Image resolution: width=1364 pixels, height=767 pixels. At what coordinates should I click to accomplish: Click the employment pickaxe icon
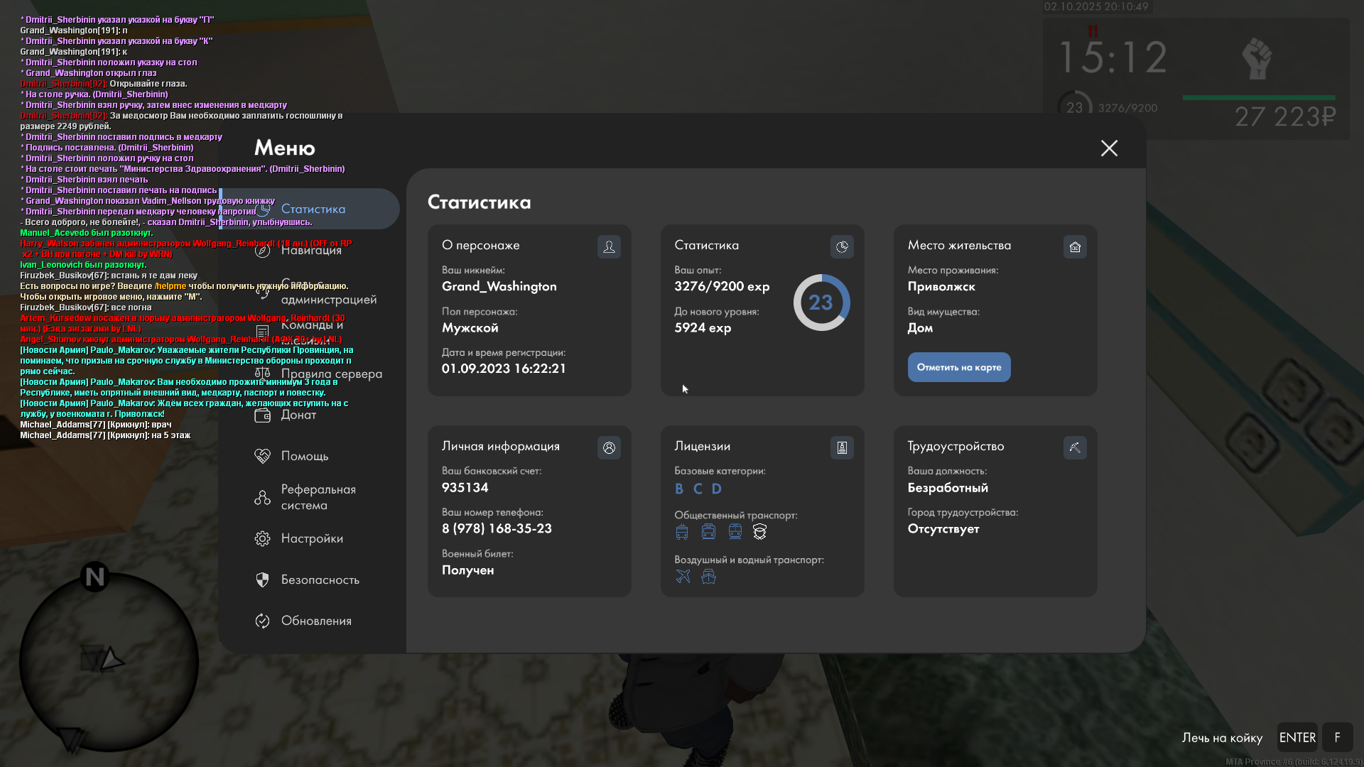[1075, 447]
